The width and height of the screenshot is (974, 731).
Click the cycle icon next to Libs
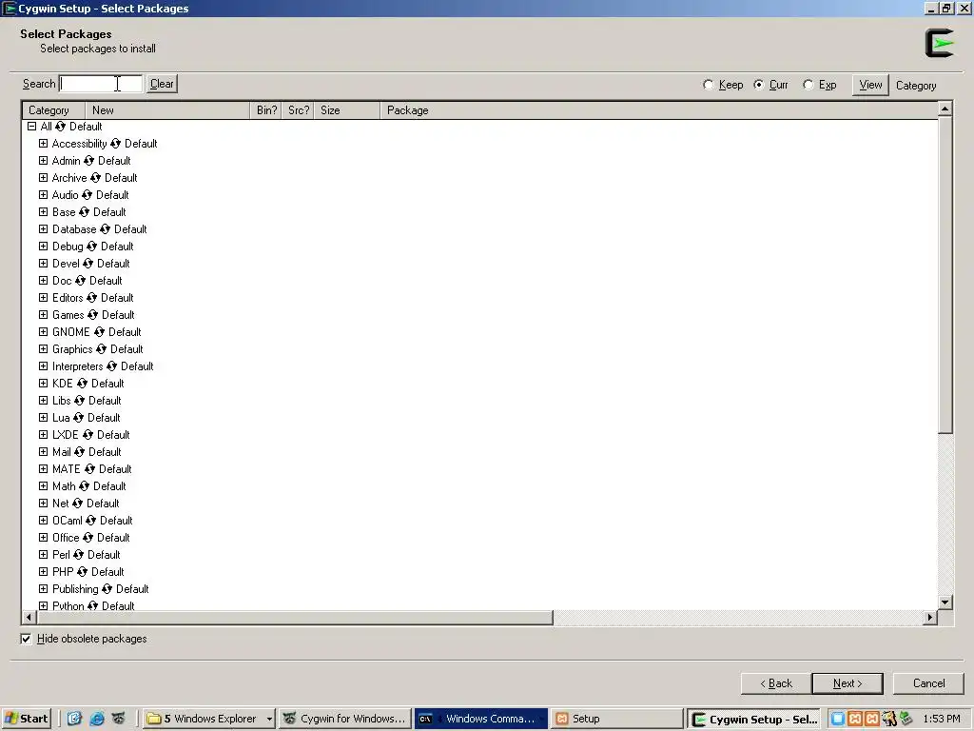[80, 401]
